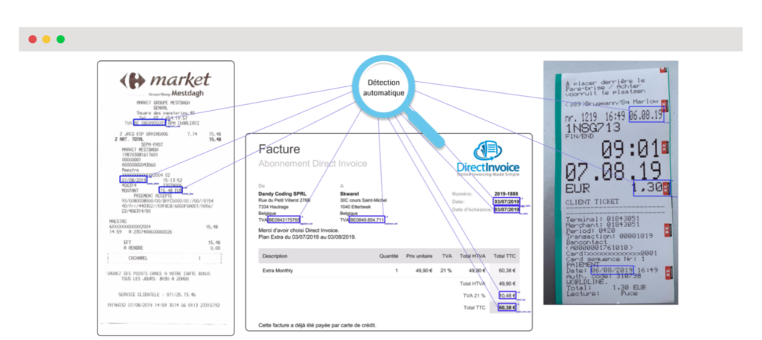Click CLIENT TICKET heading on parking ticket
This screenshot has width=762, height=340.
click(592, 201)
